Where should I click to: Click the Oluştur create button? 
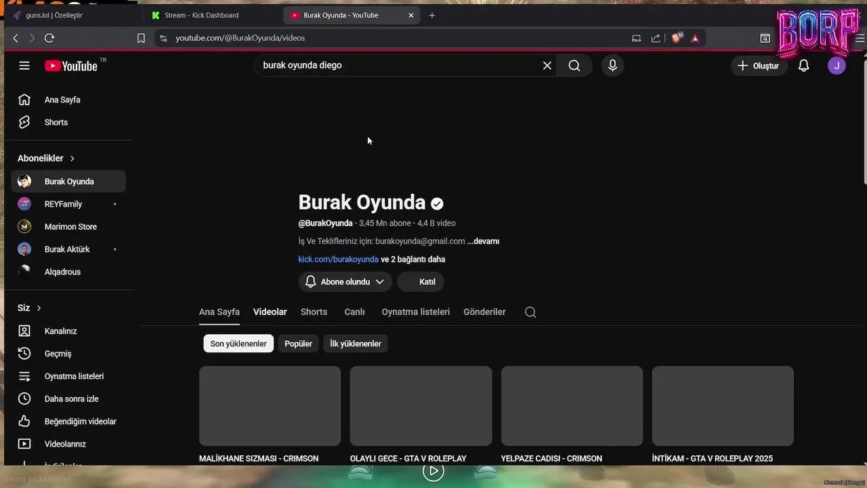click(759, 66)
